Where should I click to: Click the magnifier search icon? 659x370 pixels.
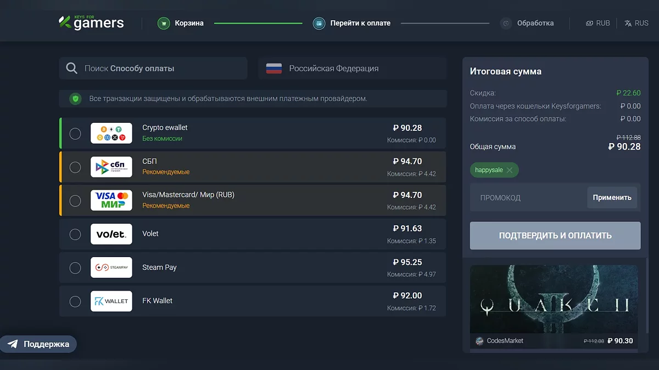coord(71,69)
